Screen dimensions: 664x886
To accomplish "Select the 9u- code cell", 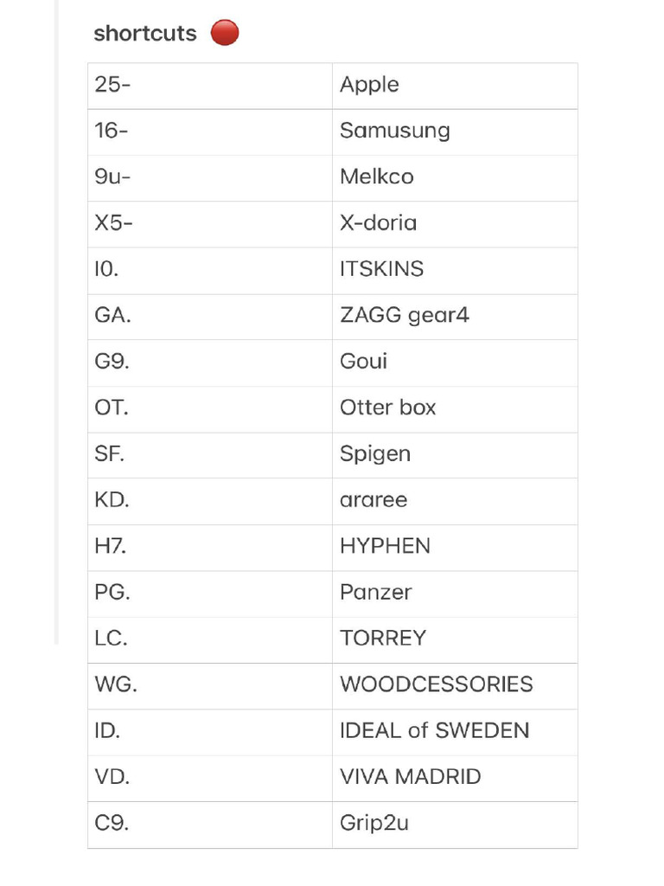I will point(210,178).
